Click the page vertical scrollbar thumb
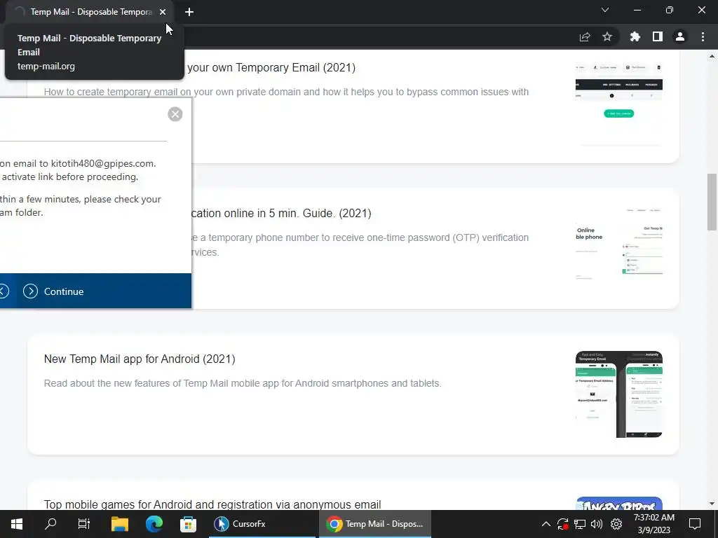The width and height of the screenshot is (718, 538). 712,202
